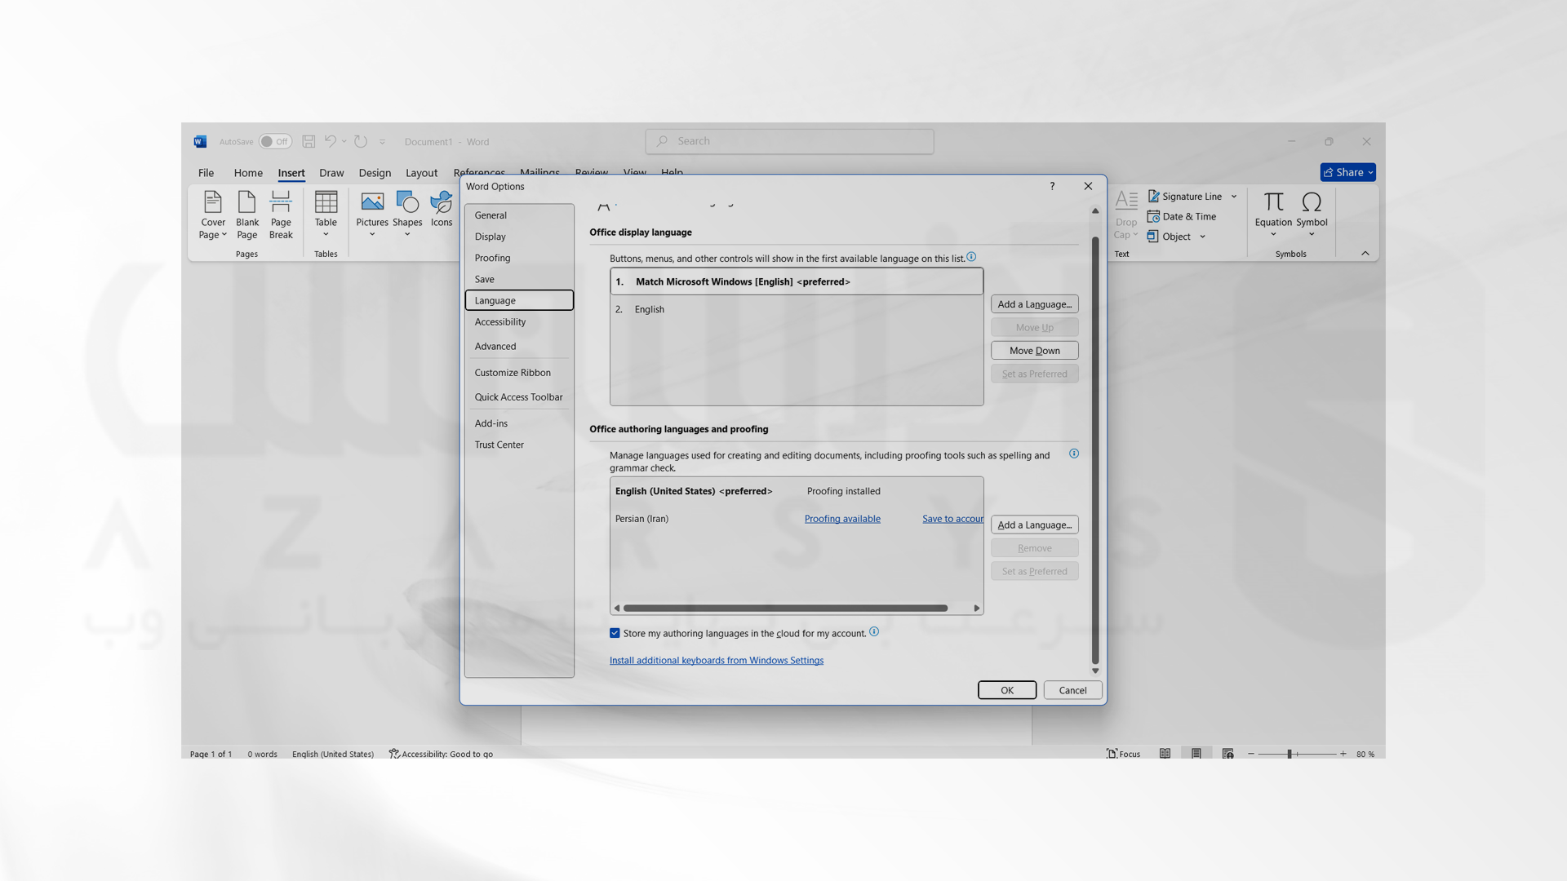Viewport: 1567px width, 881px height.
Task: Click into the Search box
Action: [789, 141]
